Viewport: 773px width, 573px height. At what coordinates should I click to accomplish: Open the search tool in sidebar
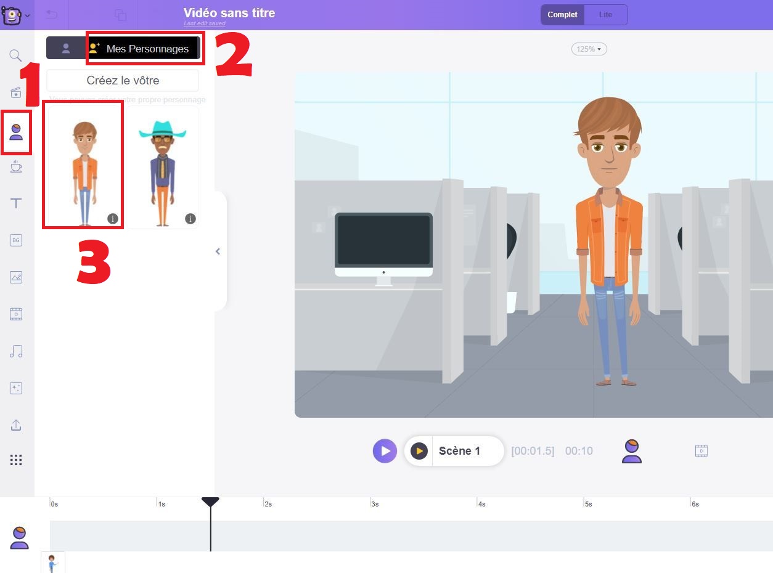[16, 56]
